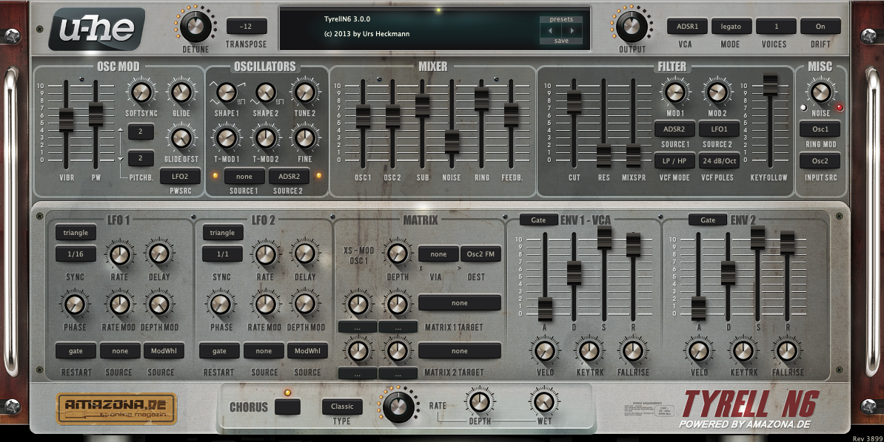Click the LFO 1 Phase knob
Viewport: 884px width, 442px height.
(74, 304)
